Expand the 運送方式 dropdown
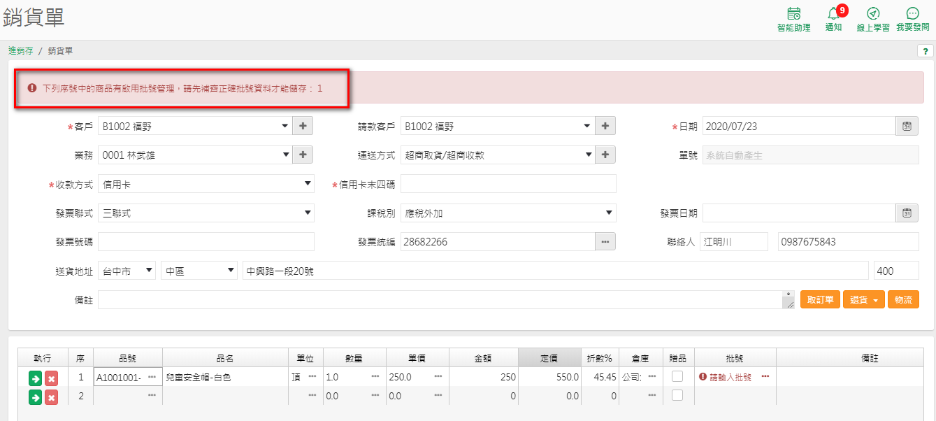 point(587,155)
